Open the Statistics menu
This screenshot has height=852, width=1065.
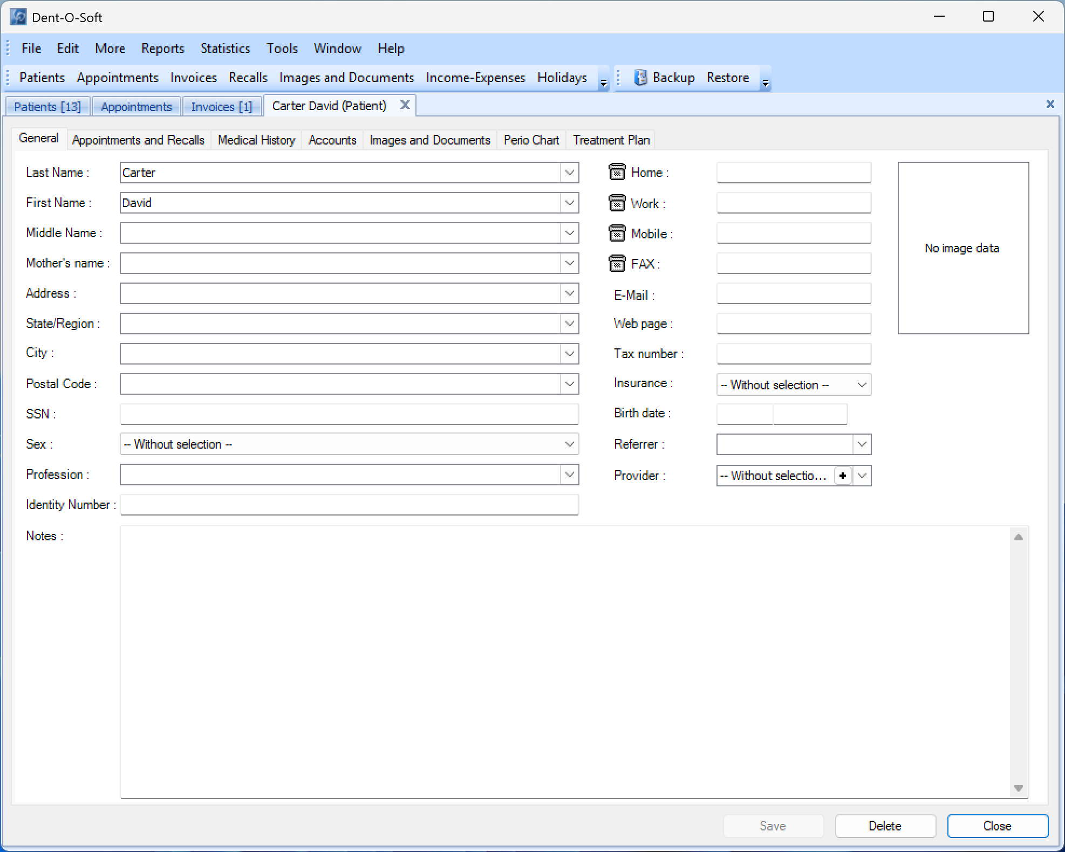[x=225, y=49]
